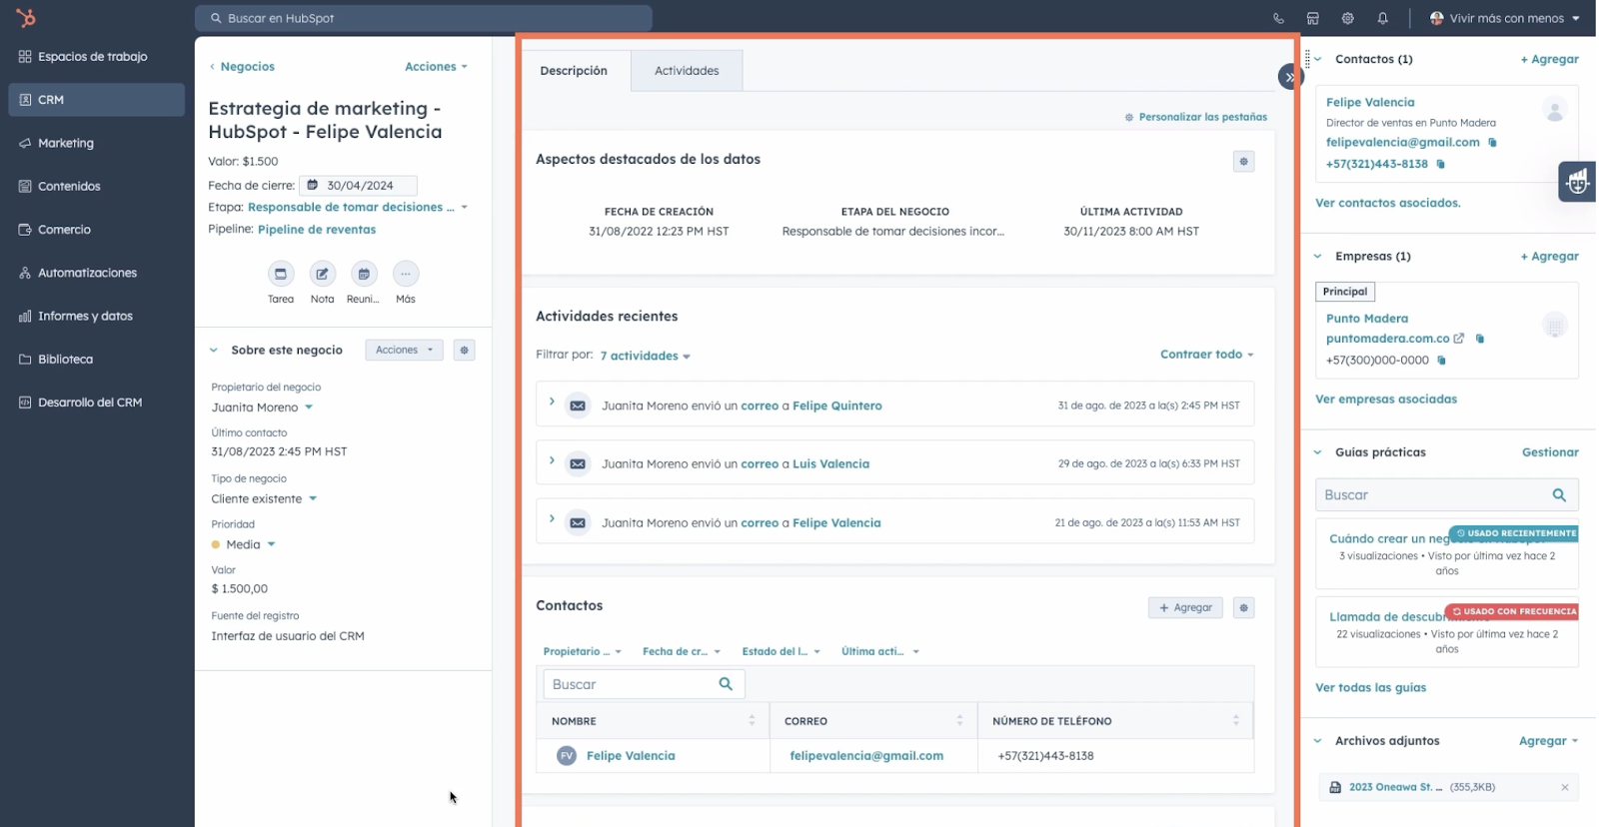Image resolution: width=1599 pixels, height=827 pixels.
Task: Open settings gear for Sobre este negocio
Action: (x=464, y=351)
